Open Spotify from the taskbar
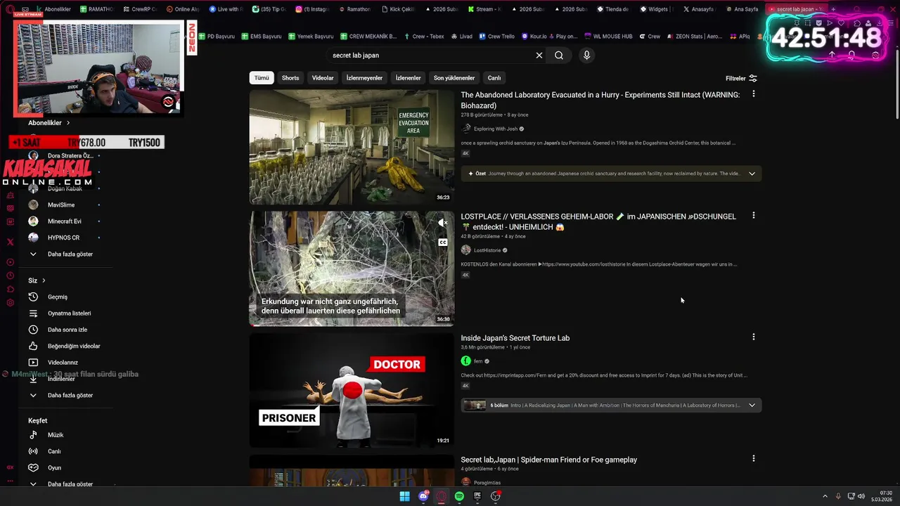Screen dimensions: 900x506 click(459, 496)
